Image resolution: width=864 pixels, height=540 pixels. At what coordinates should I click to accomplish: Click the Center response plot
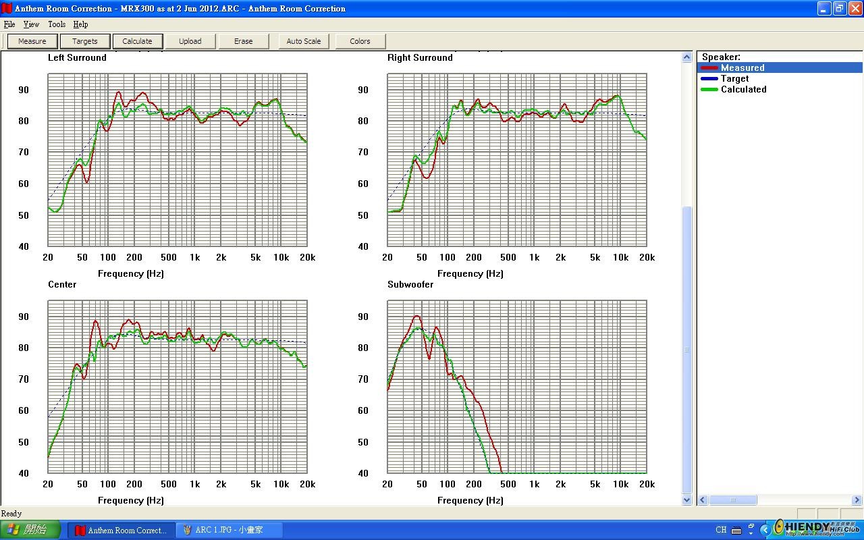point(178,387)
